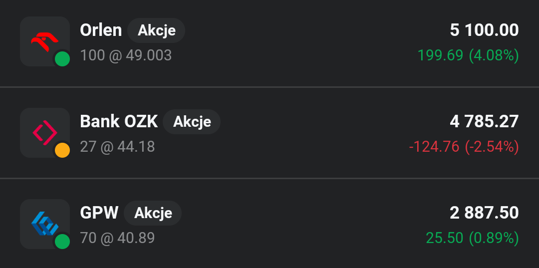
Task: Click the green status dot on GPW
Action: click(x=62, y=242)
